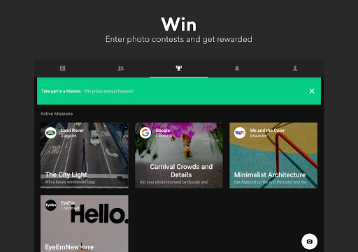Dismiss the green Mission banner
The image size is (358, 252).
312,91
